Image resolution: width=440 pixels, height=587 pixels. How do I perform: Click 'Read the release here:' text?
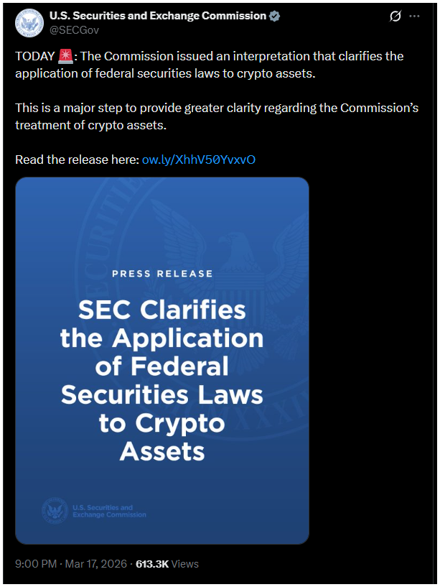coord(77,160)
